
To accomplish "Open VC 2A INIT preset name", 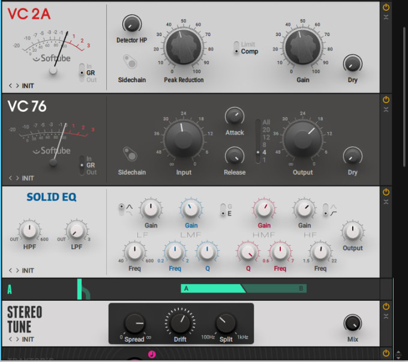I will click(x=28, y=86).
